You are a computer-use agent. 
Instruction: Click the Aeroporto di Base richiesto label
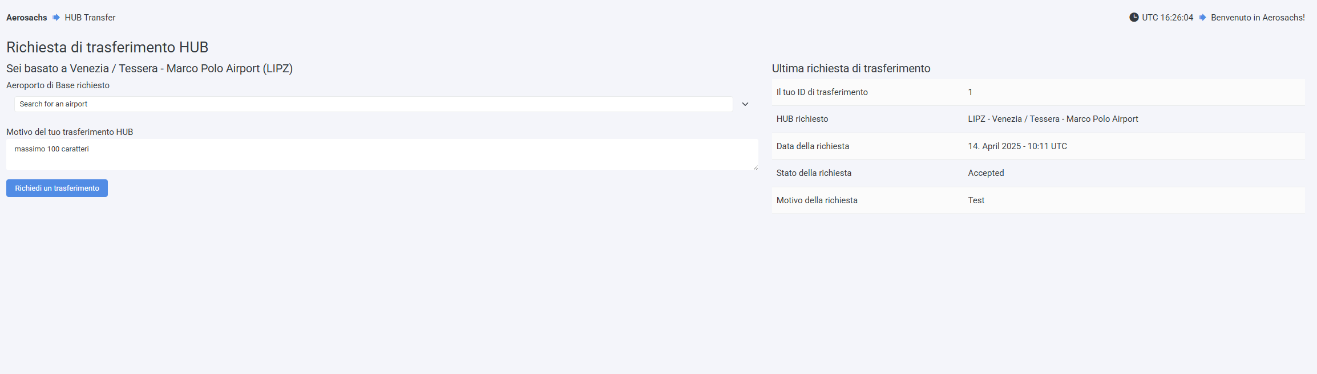[x=58, y=85]
